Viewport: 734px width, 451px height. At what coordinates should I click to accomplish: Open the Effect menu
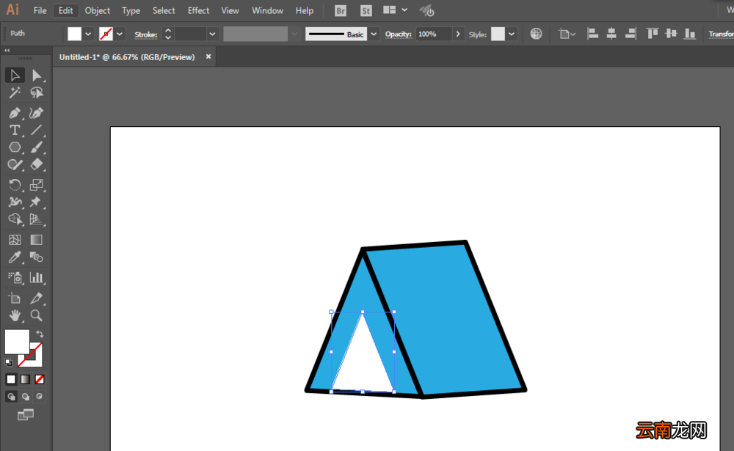tap(198, 10)
